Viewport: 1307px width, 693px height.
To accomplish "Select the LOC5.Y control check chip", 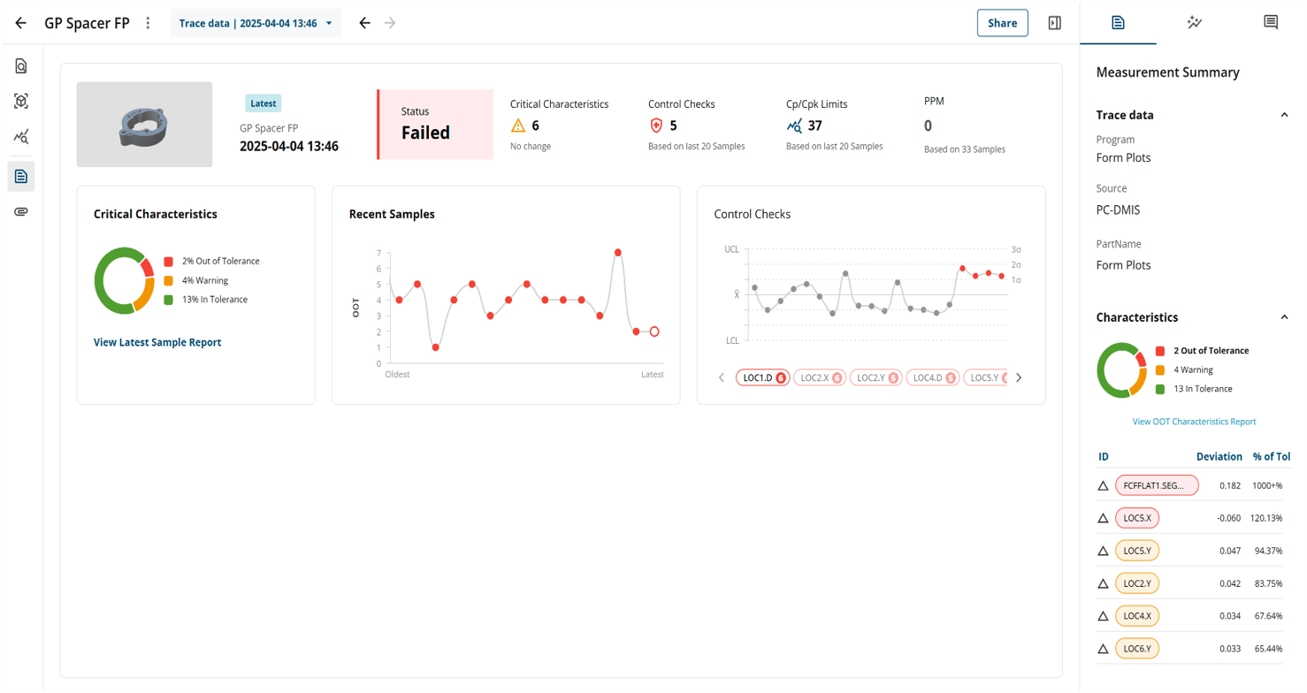I will click(x=986, y=377).
